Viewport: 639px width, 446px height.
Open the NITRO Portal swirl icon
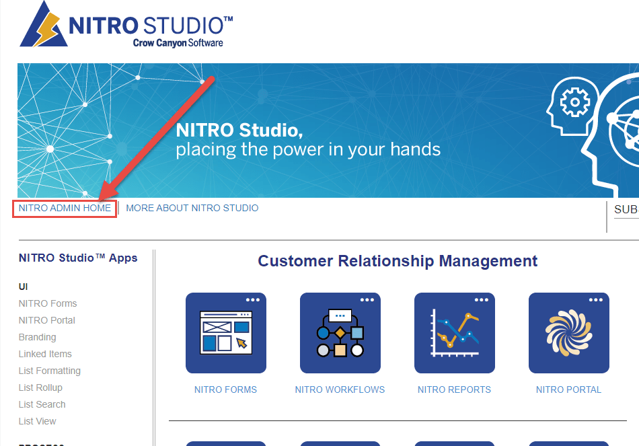pyautogui.click(x=568, y=333)
